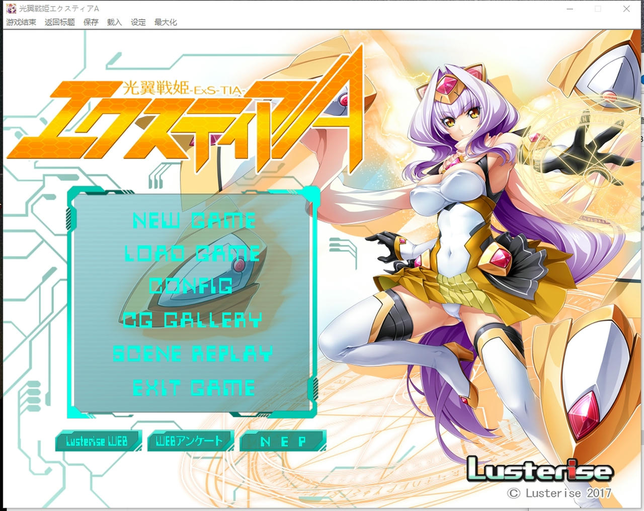The height and width of the screenshot is (511, 644).
Task: Open the LOAD GAME screen
Action: coord(194,253)
